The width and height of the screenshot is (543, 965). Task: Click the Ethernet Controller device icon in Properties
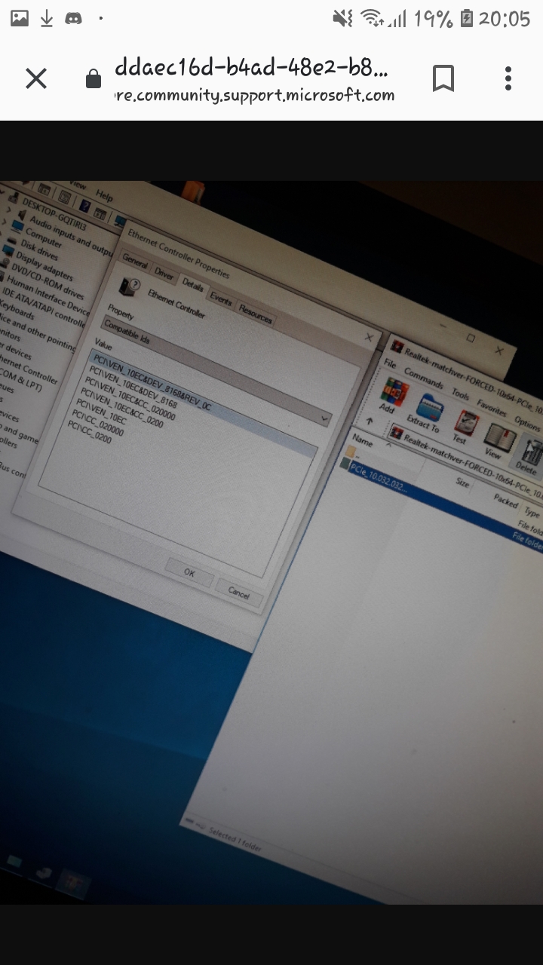point(130,287)
